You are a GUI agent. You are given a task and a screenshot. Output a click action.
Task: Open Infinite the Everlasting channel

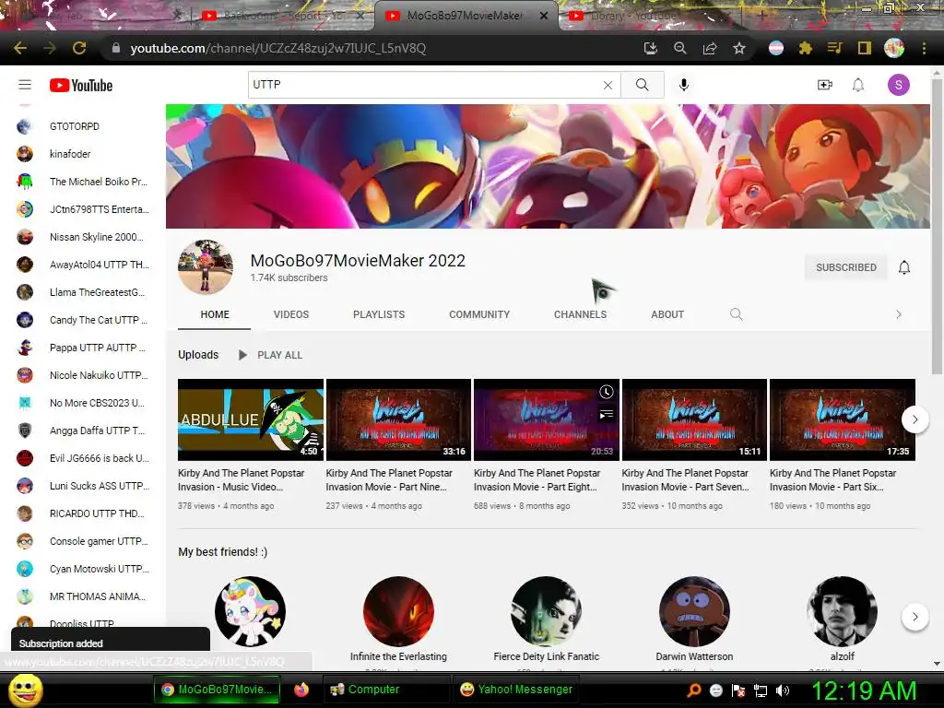[x=398, y=619]
